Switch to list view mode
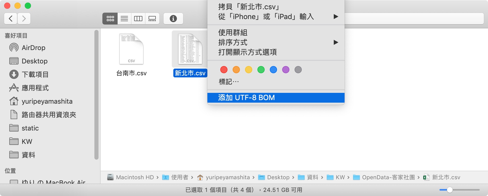 pyautogui.click(x=124, y=19)
